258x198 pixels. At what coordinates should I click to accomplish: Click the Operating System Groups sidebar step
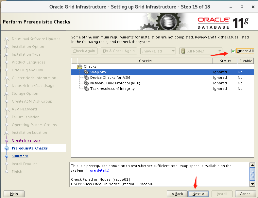[34, 125]
